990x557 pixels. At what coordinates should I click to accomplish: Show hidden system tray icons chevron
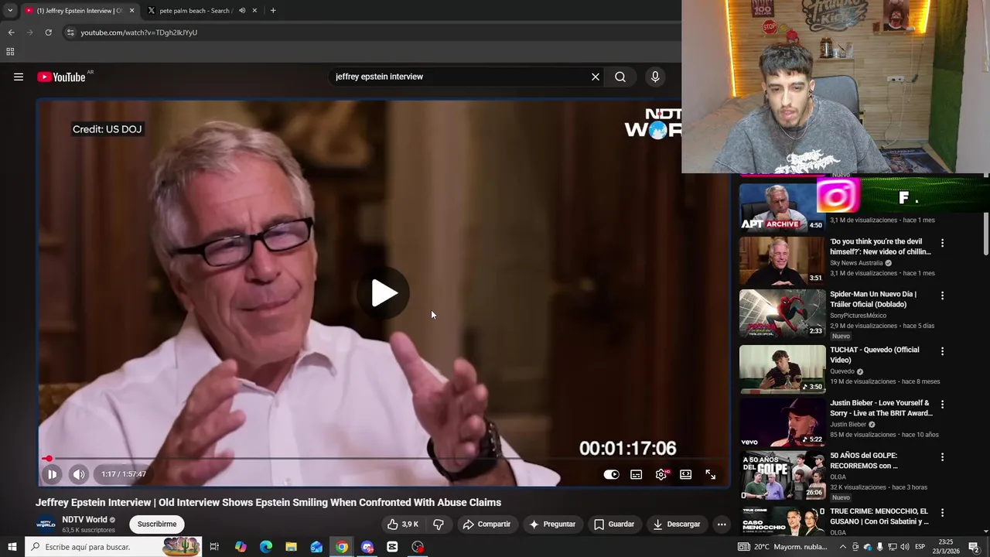[842, 547]
